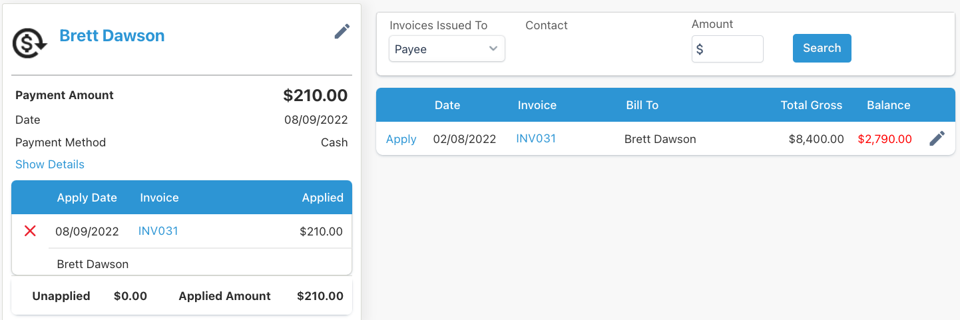The width and height of the screenshot is (960, 320).
Task: Click the Total Gross column header
Action: click(812, 105)
